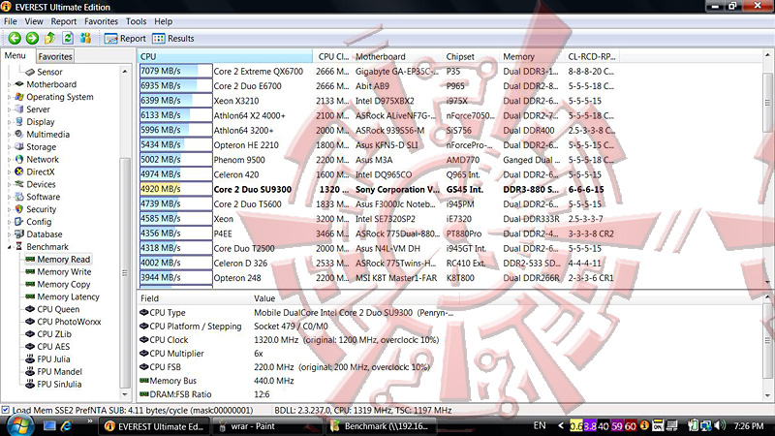Open the Report menu
The height and width of the screenshot is (436, 775).
tap(64, 21)
